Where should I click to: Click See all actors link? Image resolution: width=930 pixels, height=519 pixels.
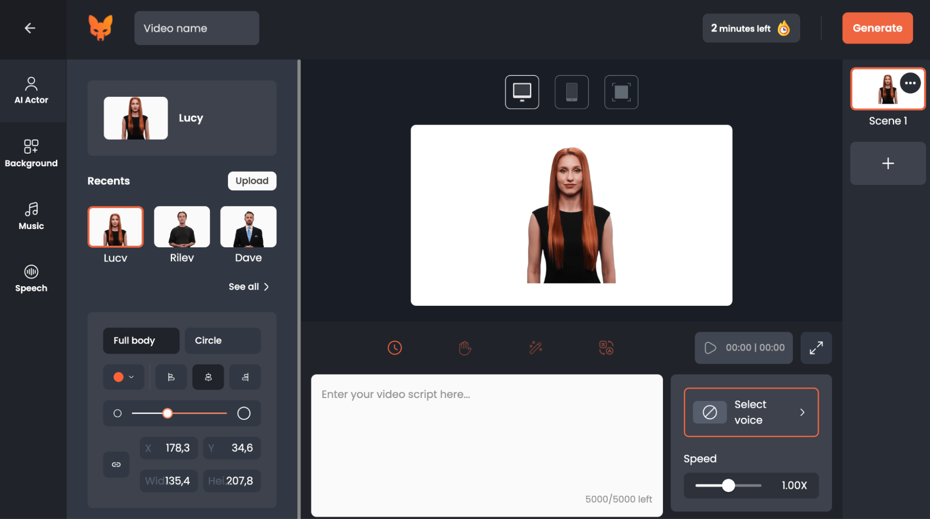[249, 287]
